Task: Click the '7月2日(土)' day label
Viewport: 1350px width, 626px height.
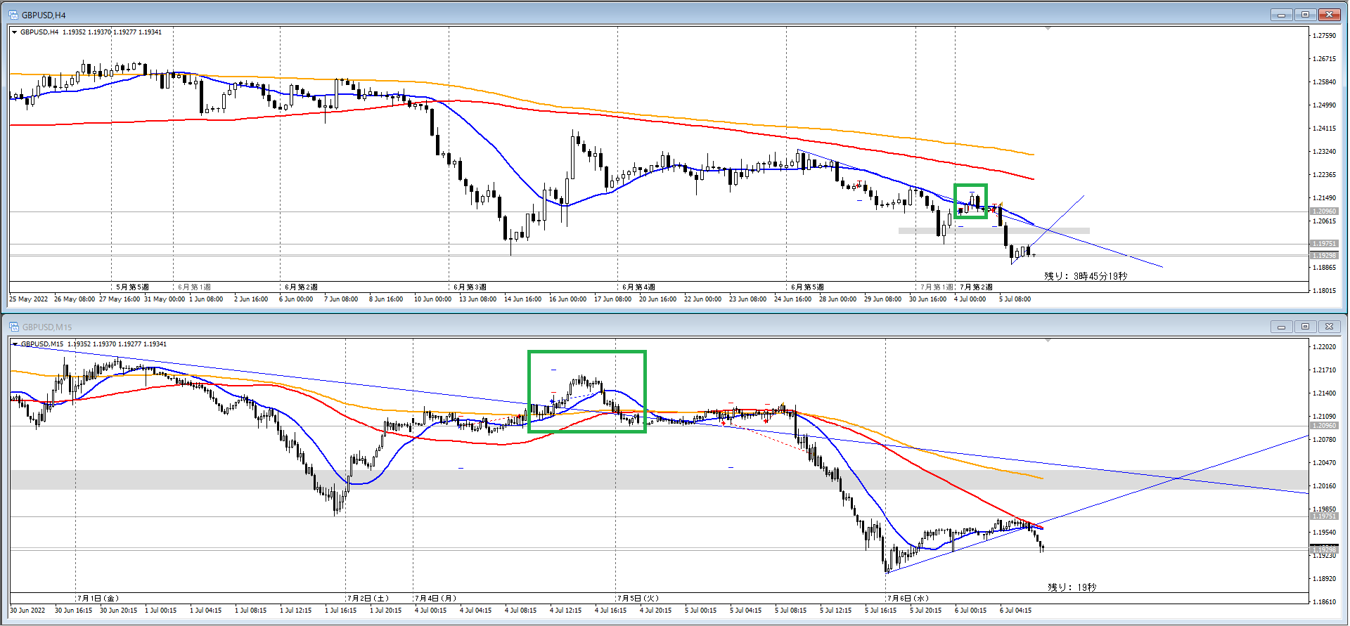Action: 368,599
